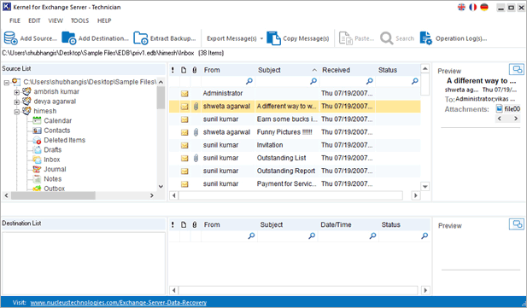Click the search icon in source Subject filter

tap(313, 81)
